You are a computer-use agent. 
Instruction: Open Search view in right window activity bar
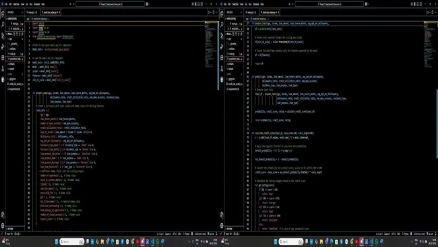(x=222, y=24)
